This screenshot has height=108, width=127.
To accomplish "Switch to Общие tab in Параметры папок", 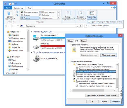I will [71, 41].
